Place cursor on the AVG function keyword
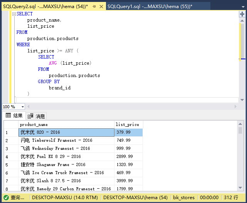The image size is (247, 203). [x=53, y=63]
